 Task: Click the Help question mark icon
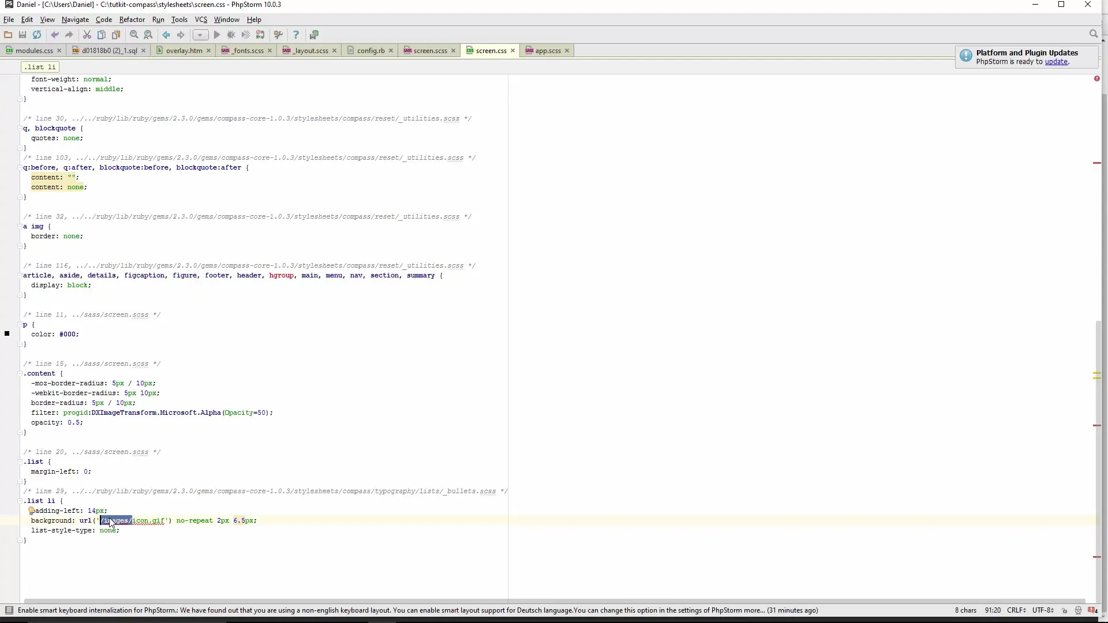[x=296, y=35]
